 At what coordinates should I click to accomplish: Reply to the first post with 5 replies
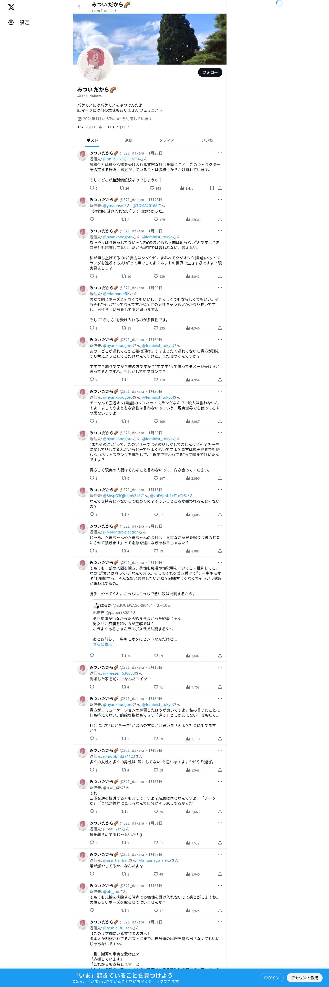pyautogui.click(x=94, y=188)
